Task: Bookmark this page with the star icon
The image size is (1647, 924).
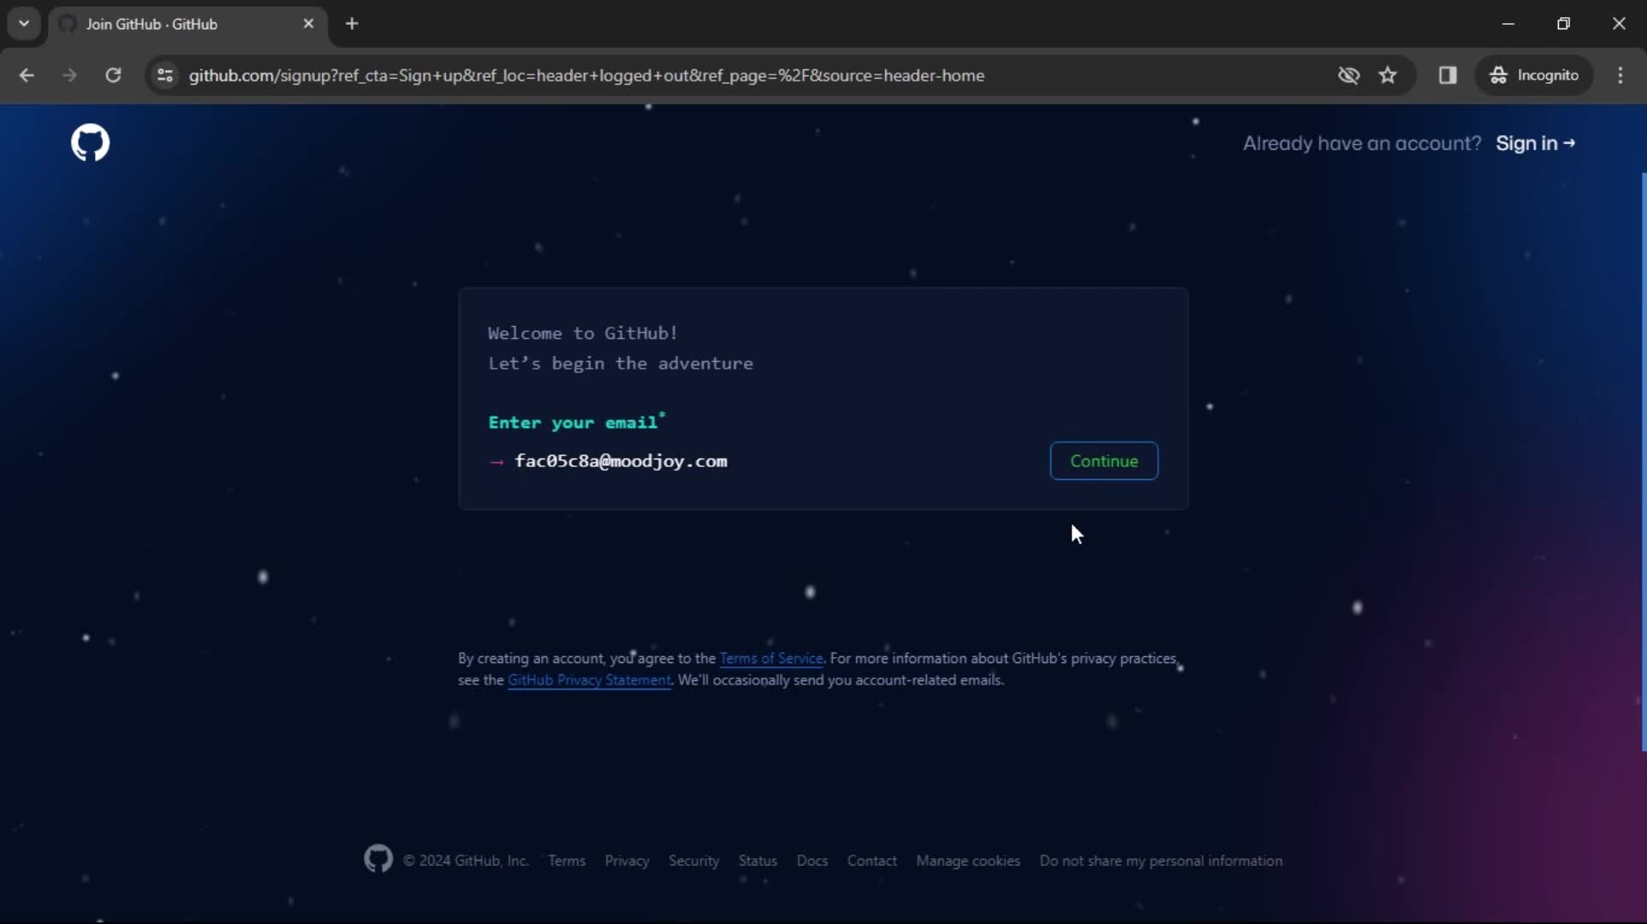Action: [x=1388, y=75]
